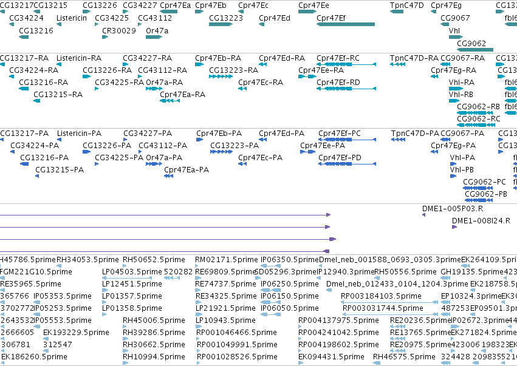This screenshot has height=366, width=517.
Task: Select EST Dmel_neb_012433_0104_1204.3prime
Action: (x=329, y=290)
